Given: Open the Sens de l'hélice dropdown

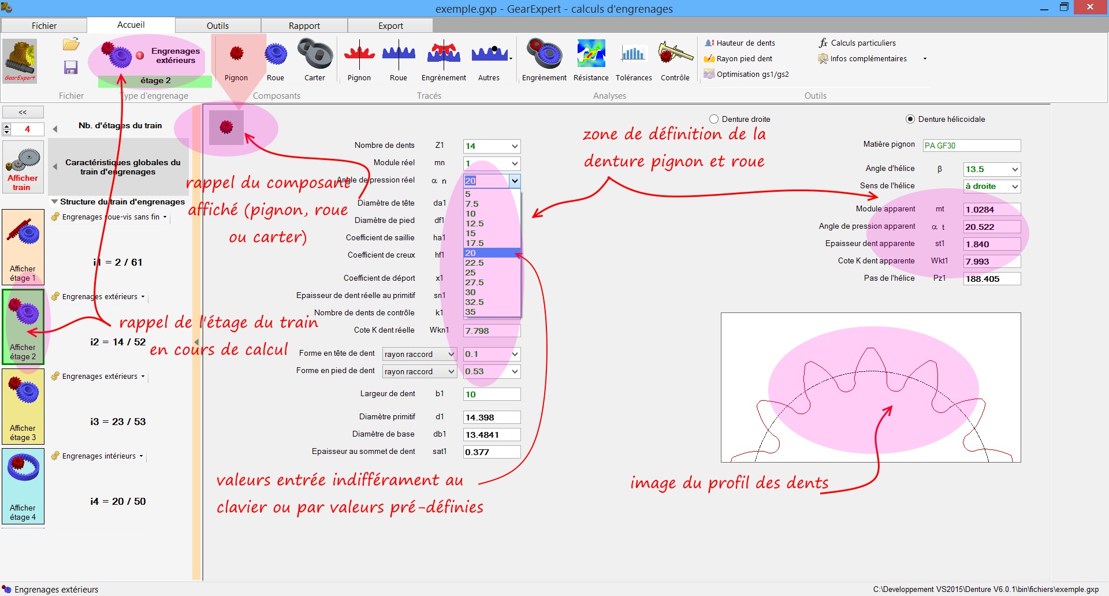Looking at the screenshot, I should [x=1015, y=187].
